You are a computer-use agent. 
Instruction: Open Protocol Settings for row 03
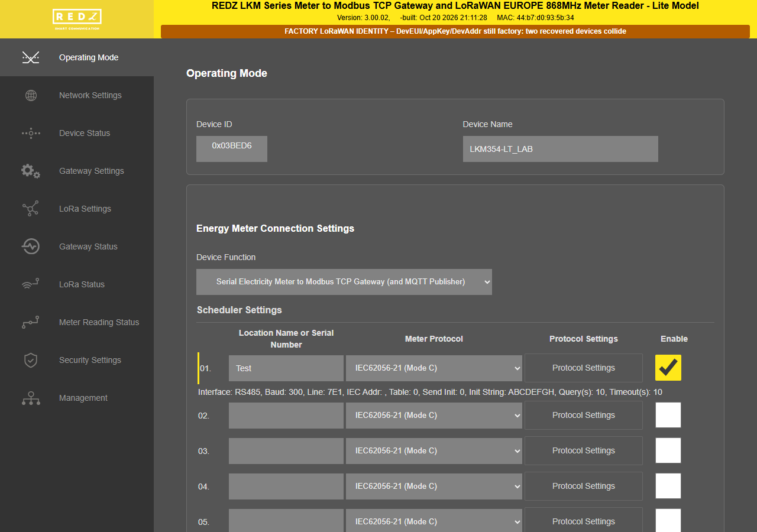pyautogui.click(x=584, y=450)
